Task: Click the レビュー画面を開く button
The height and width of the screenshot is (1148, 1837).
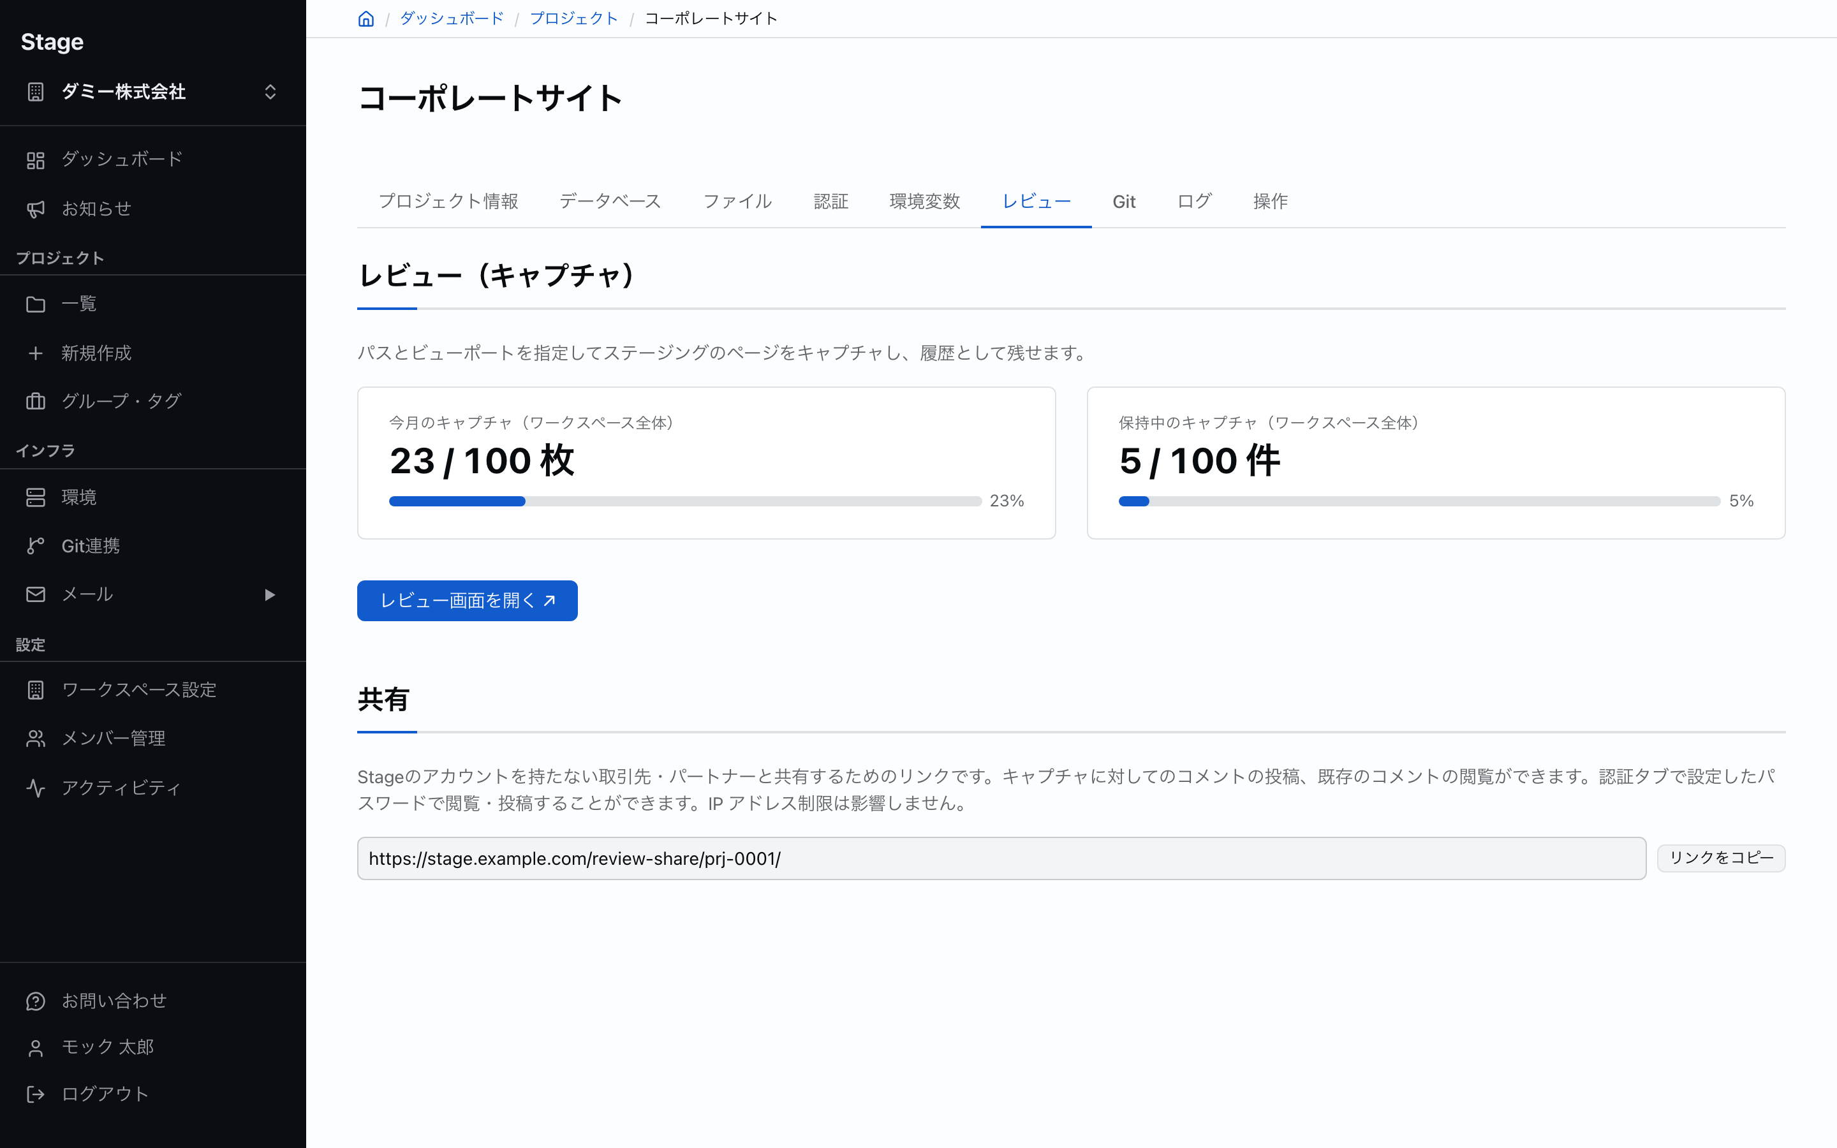Action: point(467,601)
